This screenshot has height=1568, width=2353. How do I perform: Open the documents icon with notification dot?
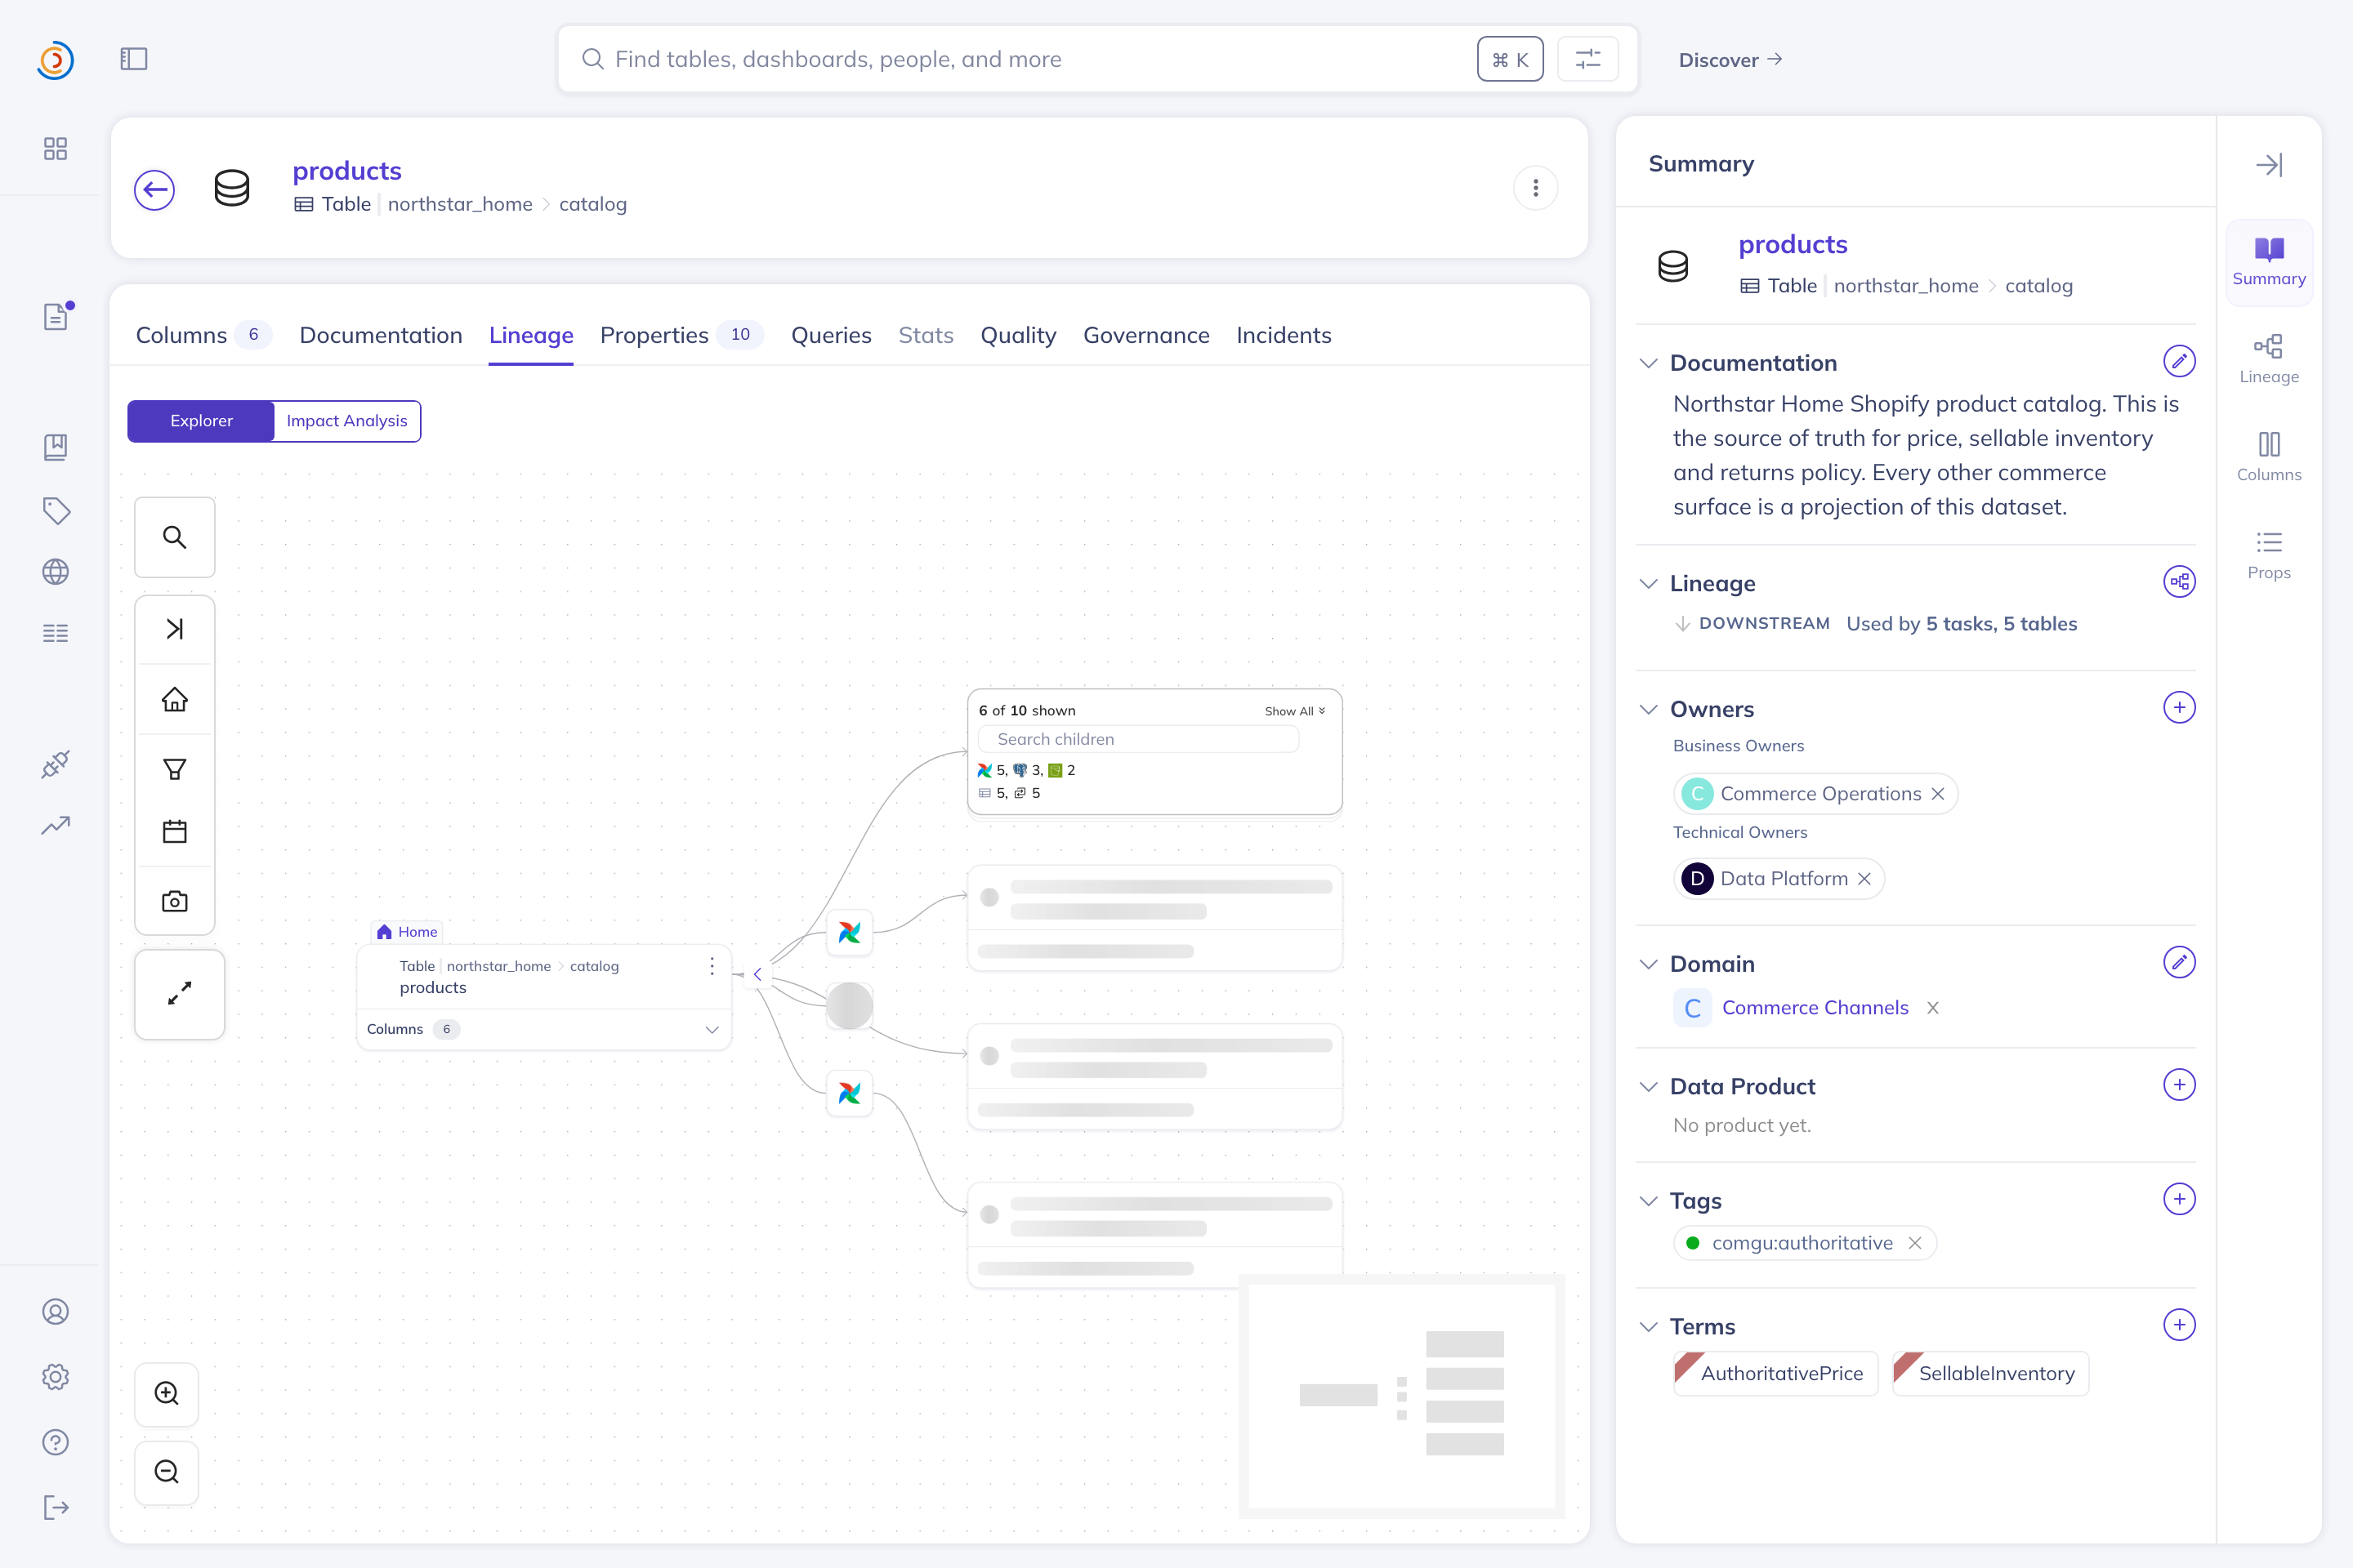[56, 316]
